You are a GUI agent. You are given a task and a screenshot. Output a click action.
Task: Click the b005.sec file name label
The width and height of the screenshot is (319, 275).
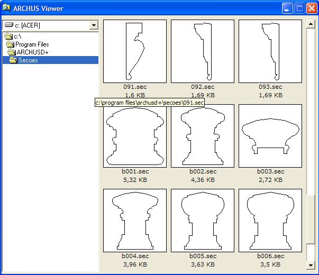pos(203,256)
